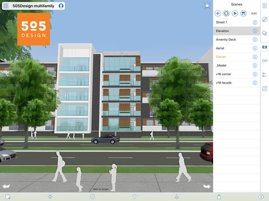
Task: Tap the share export icon
Action: coord(219,197)
